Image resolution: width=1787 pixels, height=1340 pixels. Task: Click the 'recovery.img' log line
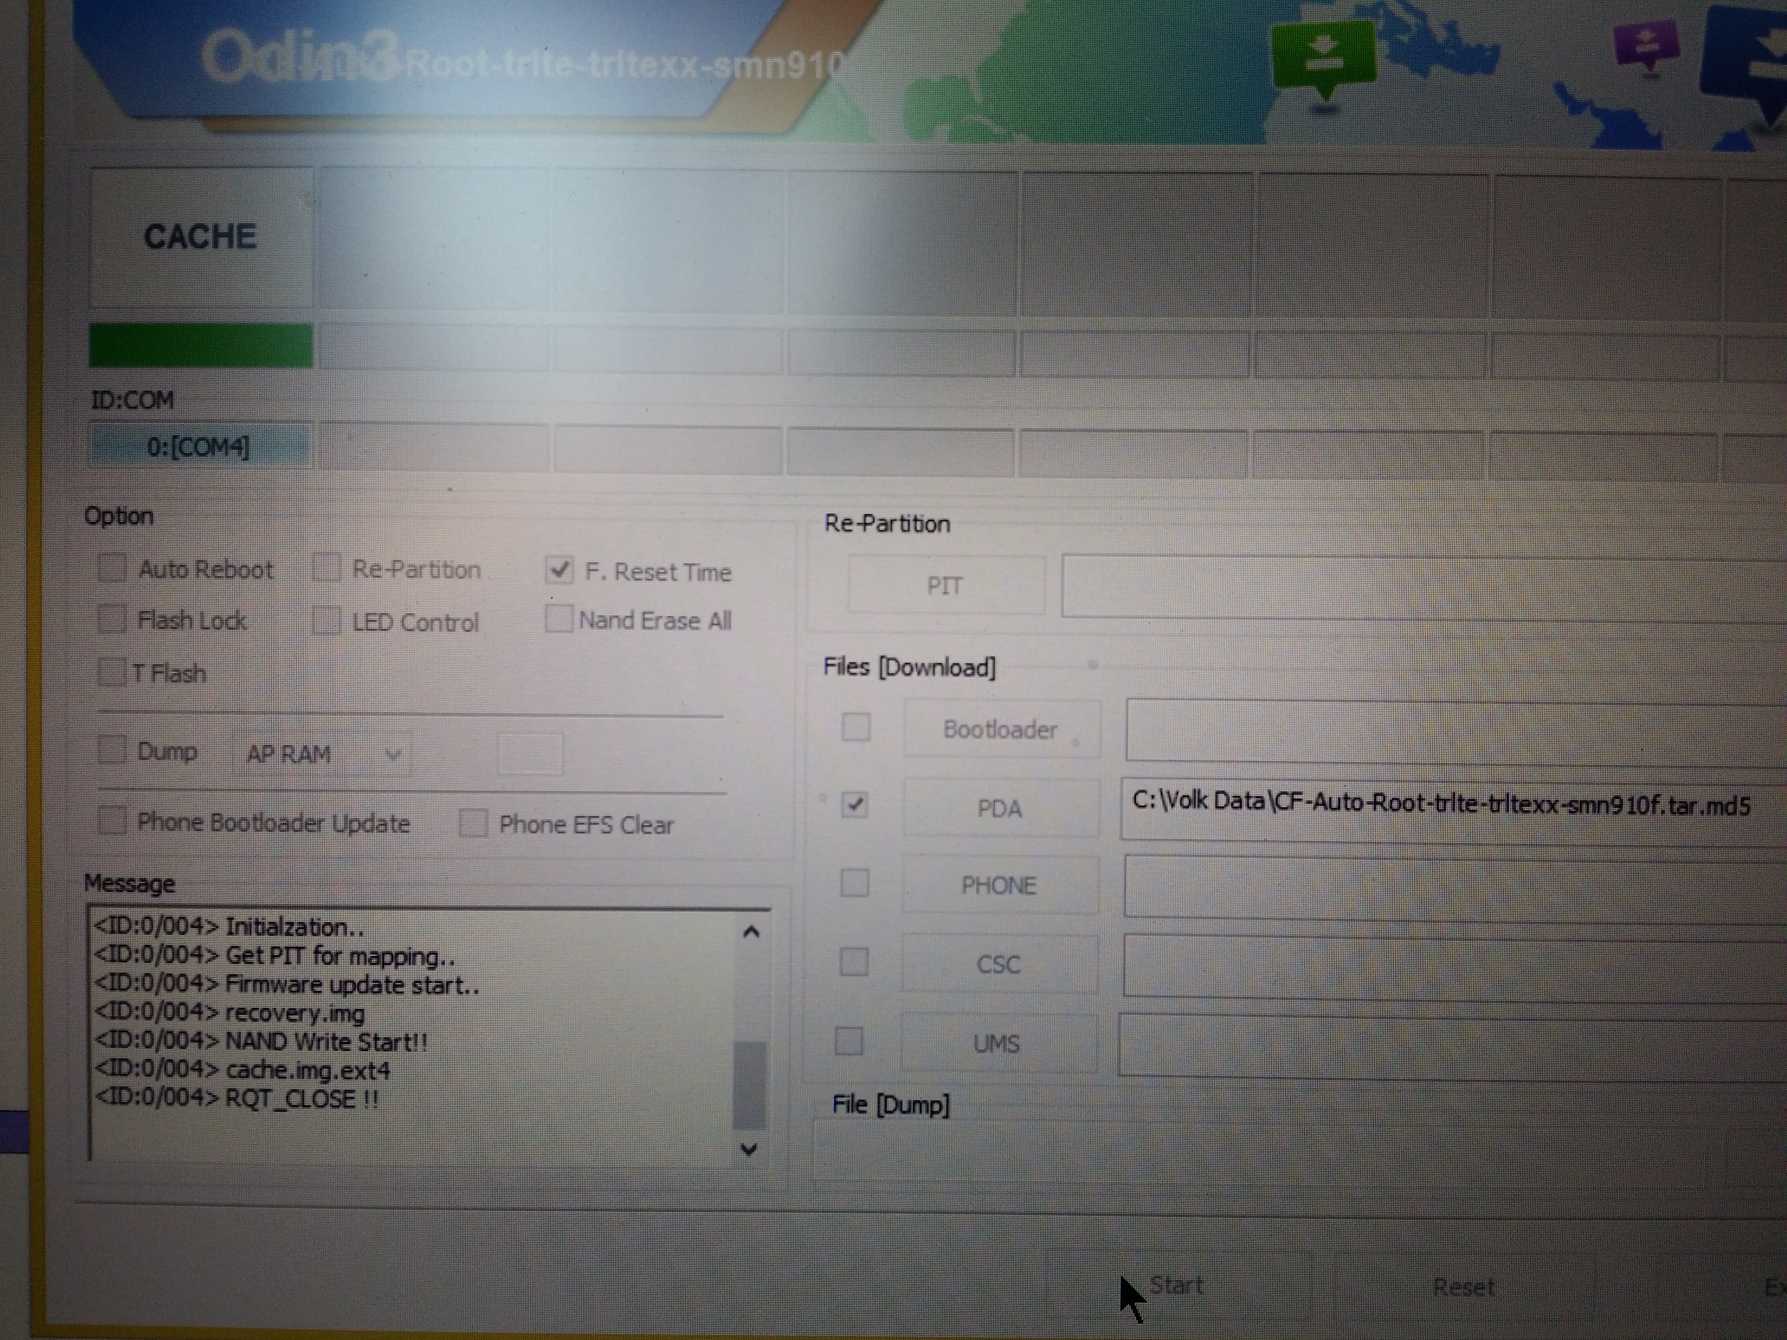click(x=229, y=1013)
